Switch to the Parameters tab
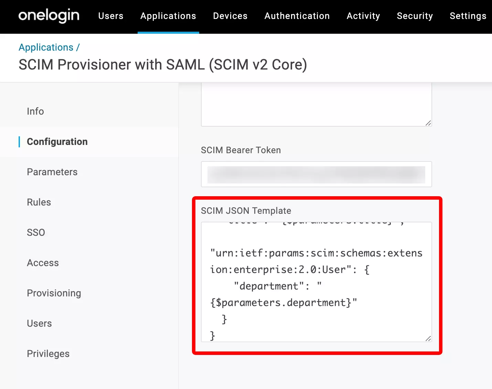492x389 pixels. click(x=52, y=172)
